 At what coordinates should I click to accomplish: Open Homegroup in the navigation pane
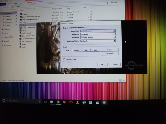tap(8, 45)
